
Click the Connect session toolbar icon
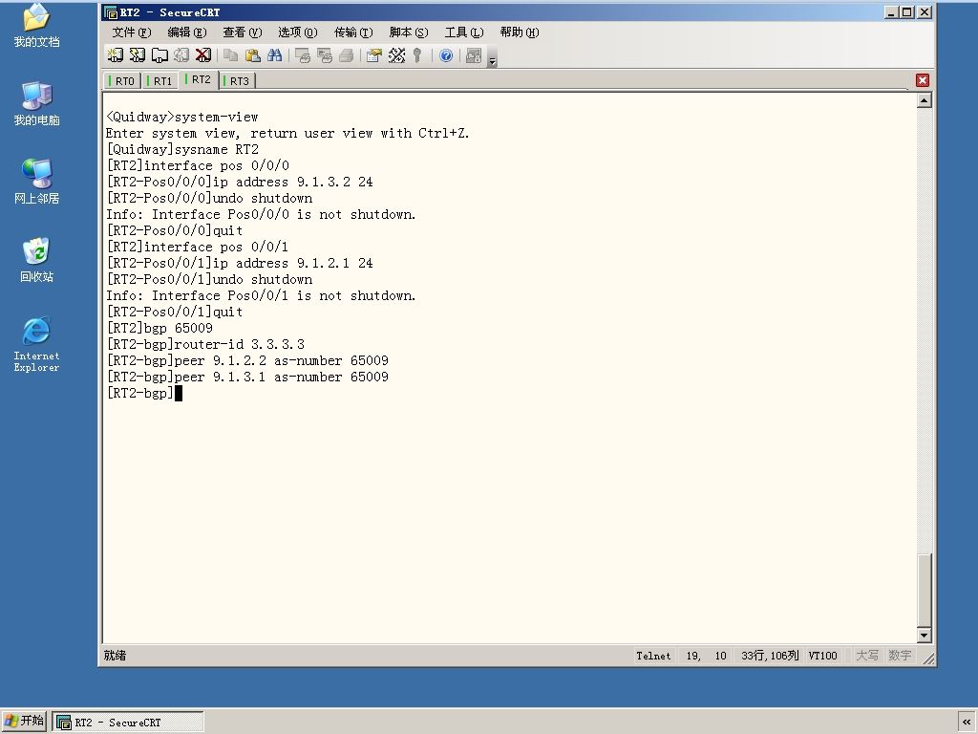(x=116, y=55)
